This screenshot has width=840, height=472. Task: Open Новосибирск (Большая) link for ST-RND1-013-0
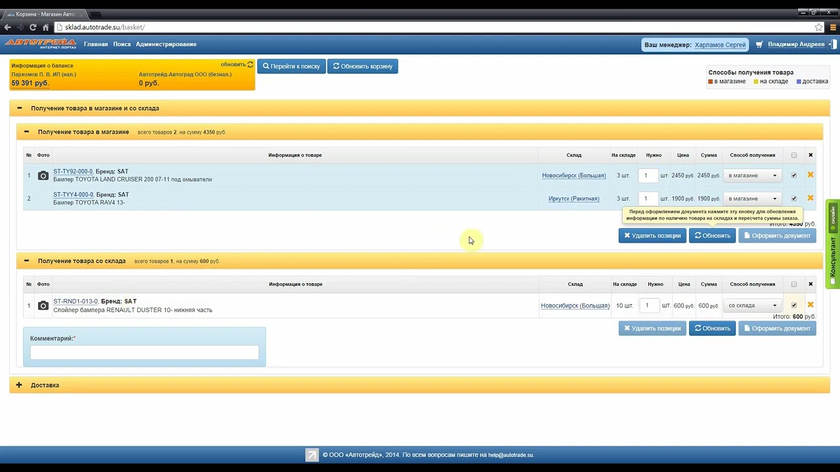tap(575, 305)
